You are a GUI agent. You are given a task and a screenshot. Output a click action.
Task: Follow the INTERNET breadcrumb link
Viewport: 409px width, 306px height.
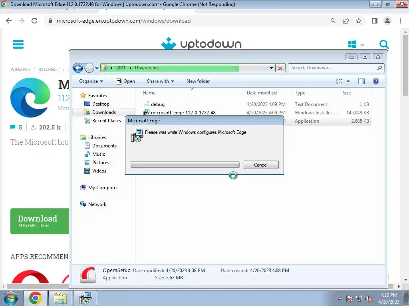coord(49,69)
